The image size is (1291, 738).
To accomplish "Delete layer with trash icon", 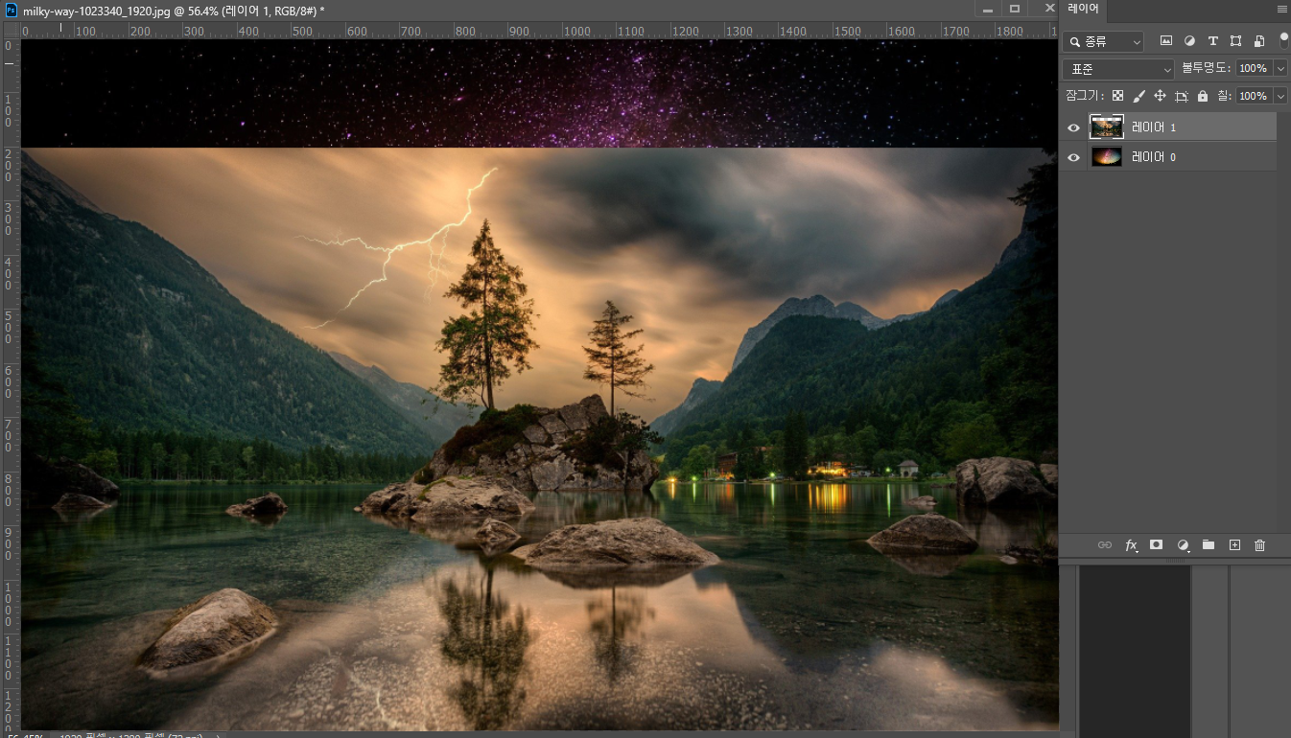I will tap(1260, 544).
